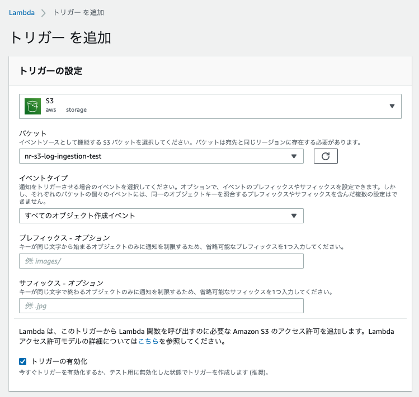Focus the suffix field showing 例: .jpg

click(161, 306)
